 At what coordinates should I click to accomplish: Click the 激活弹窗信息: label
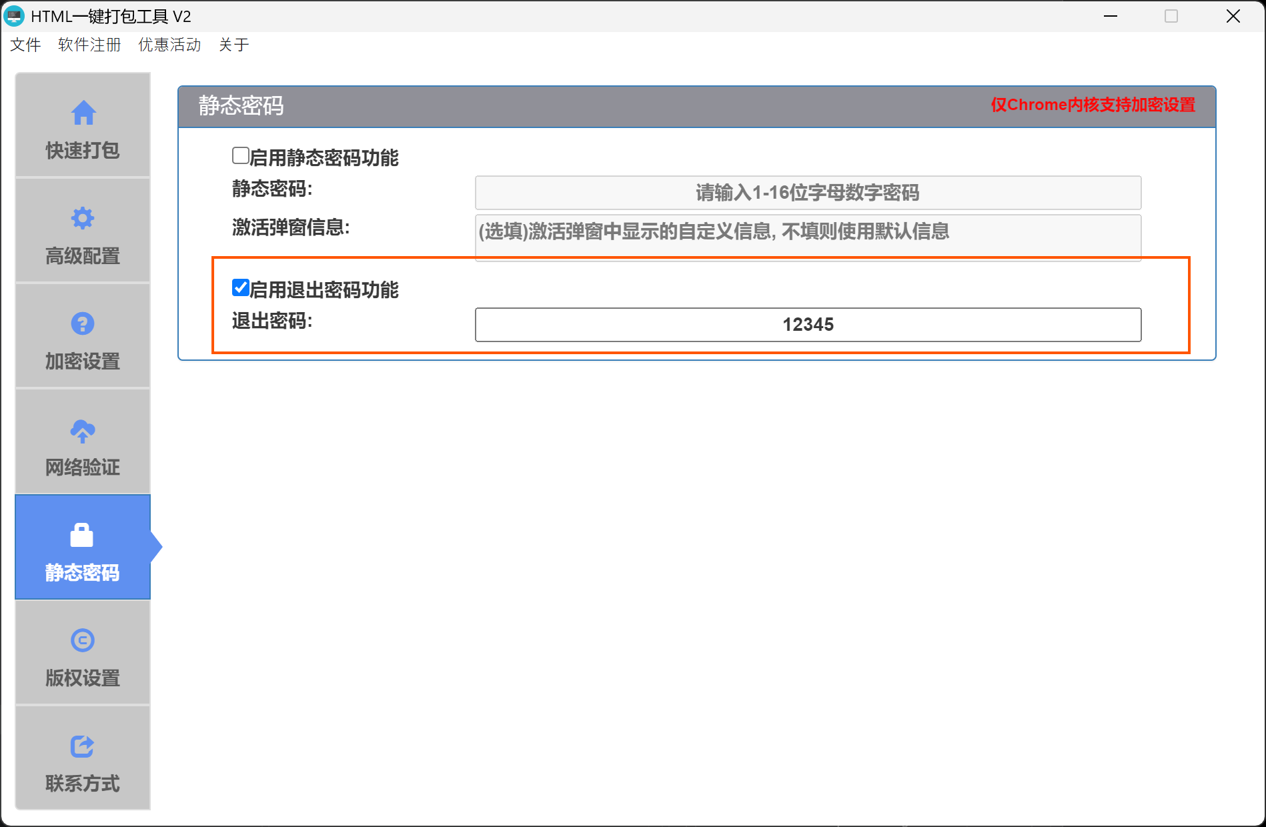coord(291,227)
